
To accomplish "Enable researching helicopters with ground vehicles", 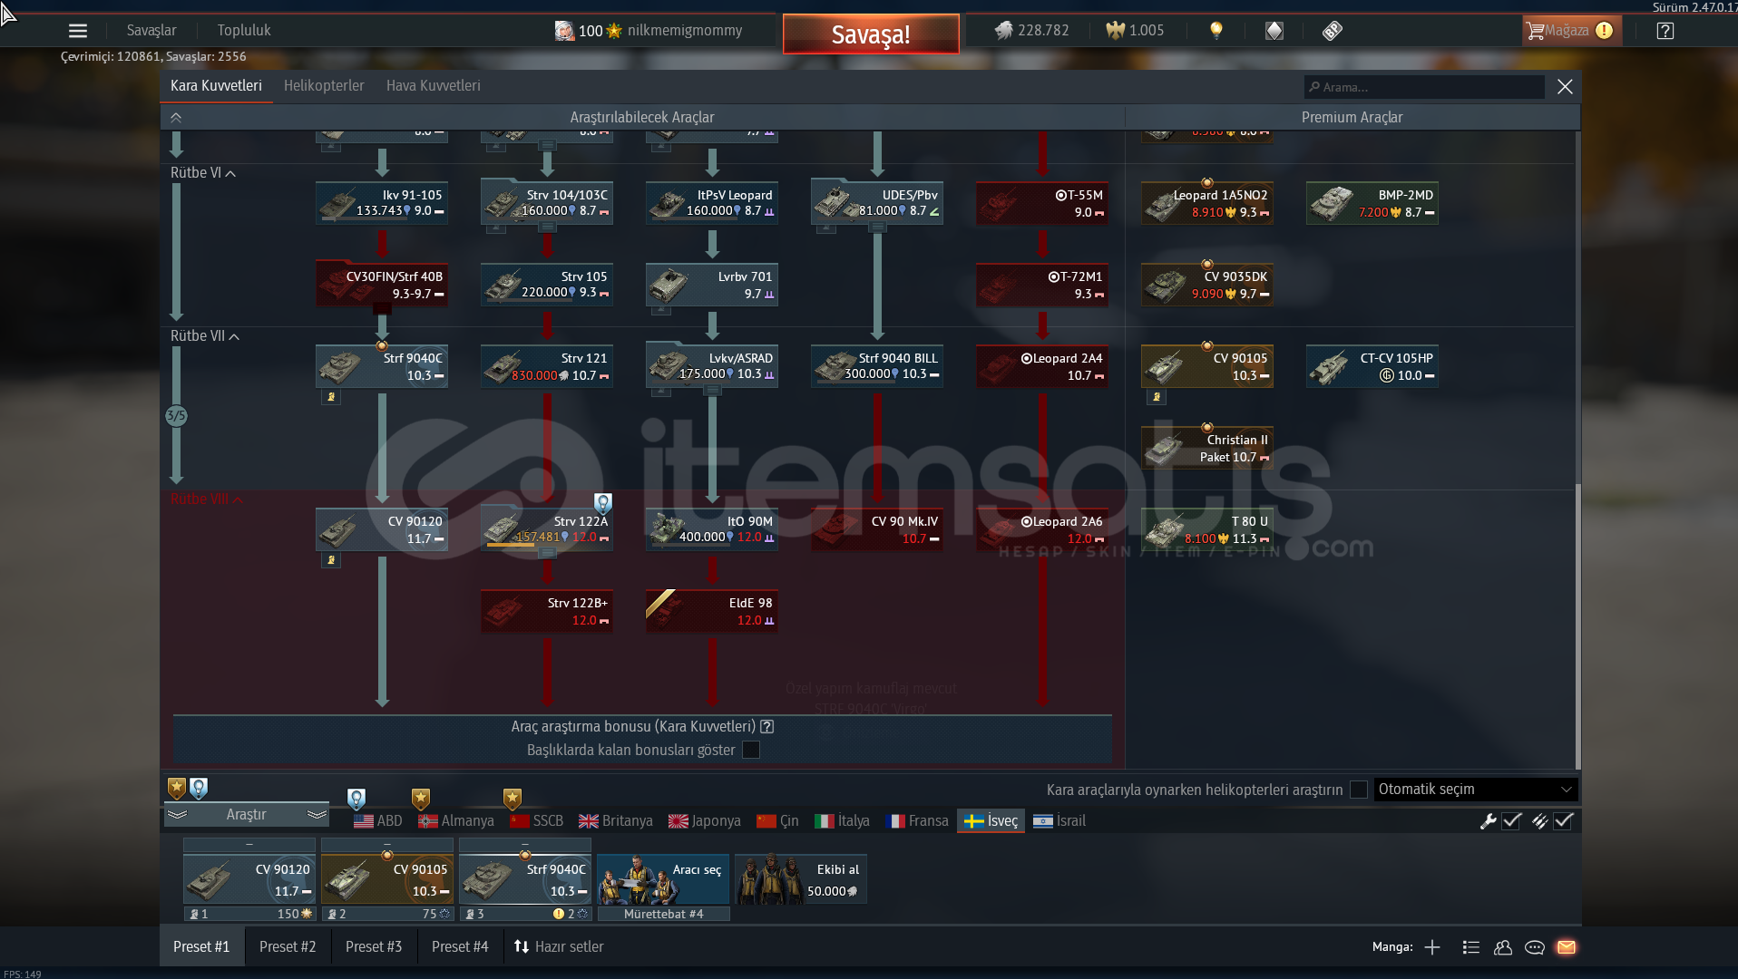I will click(x=1359, y=790).
